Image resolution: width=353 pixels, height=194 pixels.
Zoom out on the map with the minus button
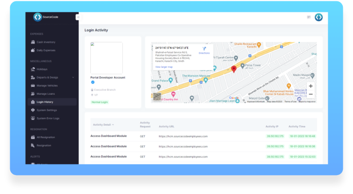pos(310,94)
